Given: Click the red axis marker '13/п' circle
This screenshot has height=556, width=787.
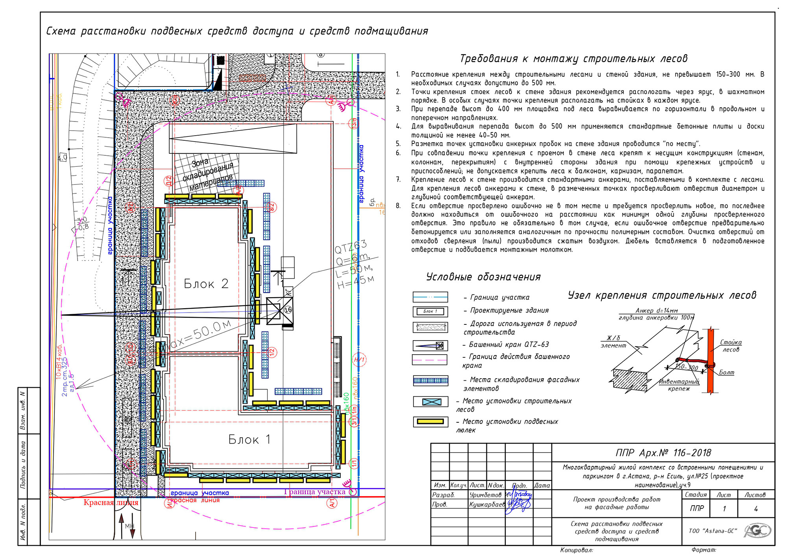Looking at the screenshot, I should coord(355,124).
